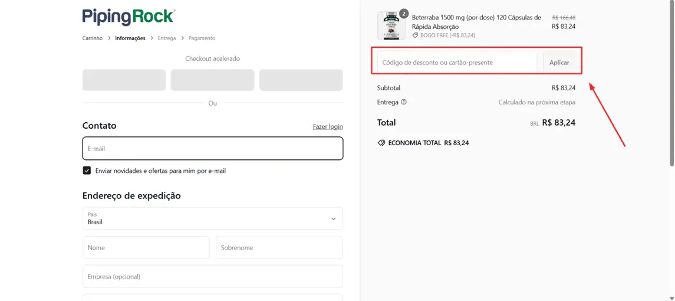Focus the discount code or gift card field
Viewport: 675px width, 301px height.
[457, 63]
